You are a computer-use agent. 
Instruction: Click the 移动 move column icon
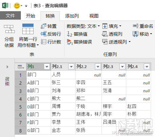point(135,34)
